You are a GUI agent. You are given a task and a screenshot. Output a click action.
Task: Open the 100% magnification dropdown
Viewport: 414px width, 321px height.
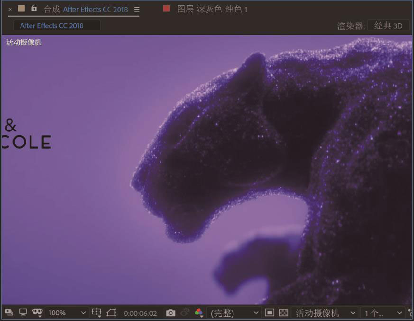(x=66, y=313)
